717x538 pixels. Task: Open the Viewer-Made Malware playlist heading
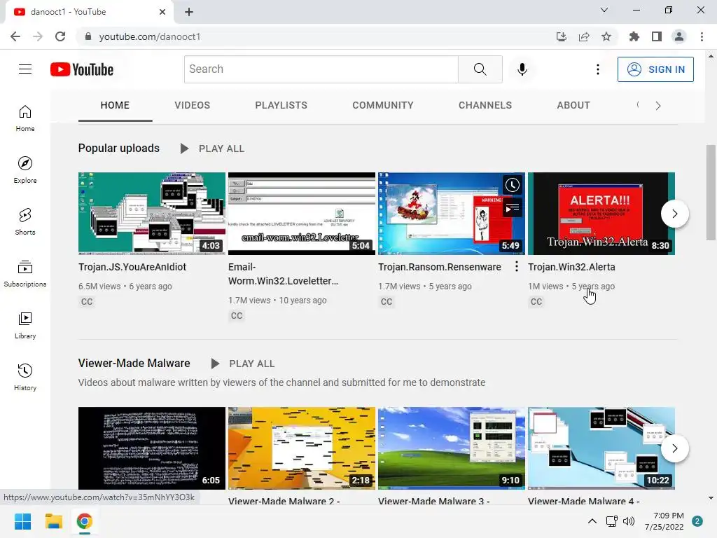pyautogui.click(x=134, y=364)
